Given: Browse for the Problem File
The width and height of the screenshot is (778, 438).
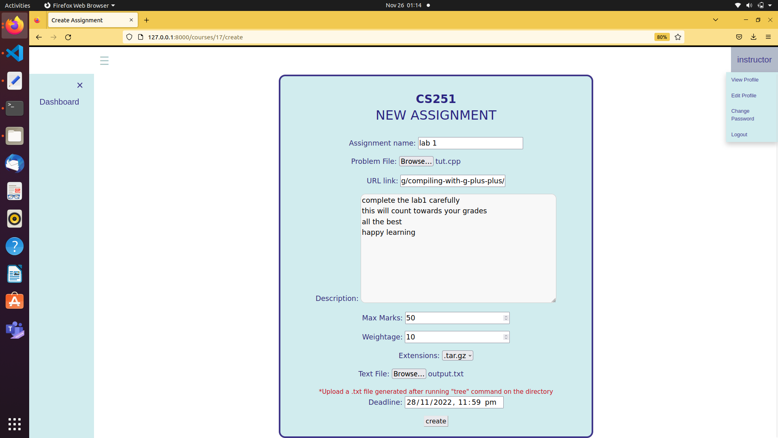Looking at the screenshot, I should (x=416, y=161).
